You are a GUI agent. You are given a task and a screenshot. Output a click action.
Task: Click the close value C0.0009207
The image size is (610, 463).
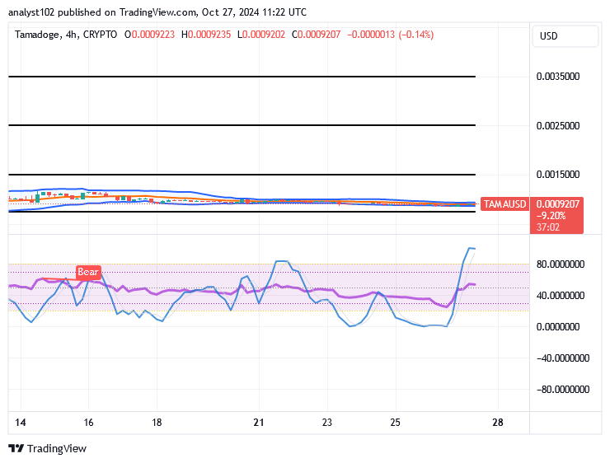[316, 35]
